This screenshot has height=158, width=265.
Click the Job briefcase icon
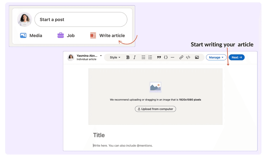tap(60, 35)
